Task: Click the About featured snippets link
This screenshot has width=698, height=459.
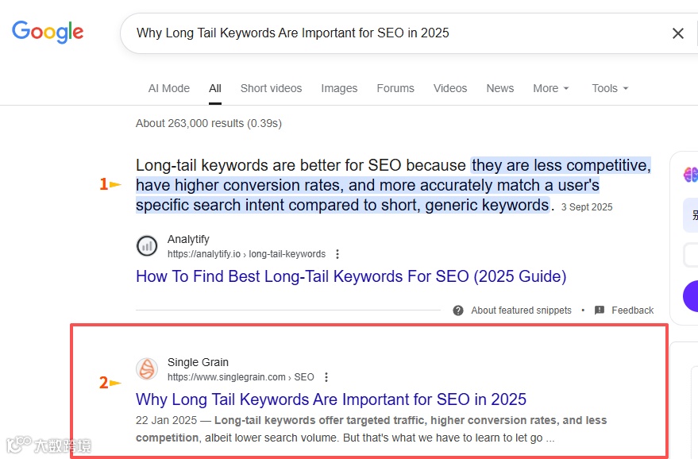Action: tap(521, 310)
